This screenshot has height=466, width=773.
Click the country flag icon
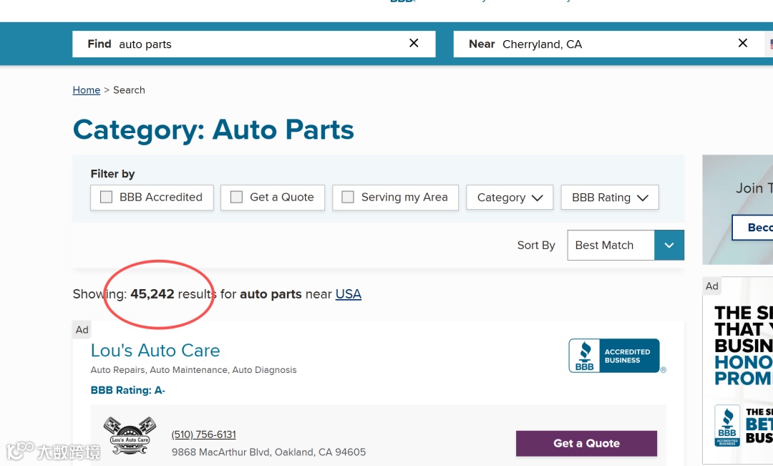coord(770,44)
